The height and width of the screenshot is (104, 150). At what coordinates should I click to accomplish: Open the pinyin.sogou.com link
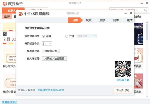click(51, 90)
